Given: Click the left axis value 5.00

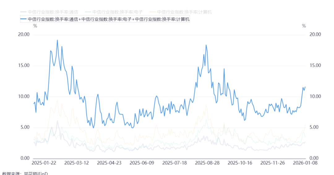Looking at the screenshot, I should (x=25, y=127).
